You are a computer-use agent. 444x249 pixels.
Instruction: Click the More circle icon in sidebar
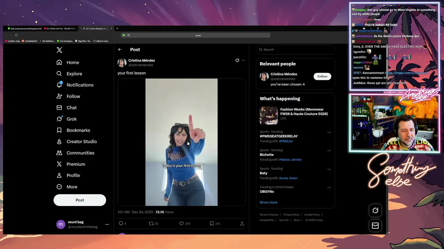[x=59, y=187]
